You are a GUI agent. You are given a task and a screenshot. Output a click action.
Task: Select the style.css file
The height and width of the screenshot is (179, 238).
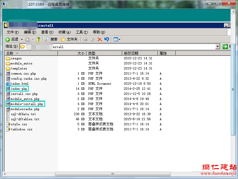19,124
